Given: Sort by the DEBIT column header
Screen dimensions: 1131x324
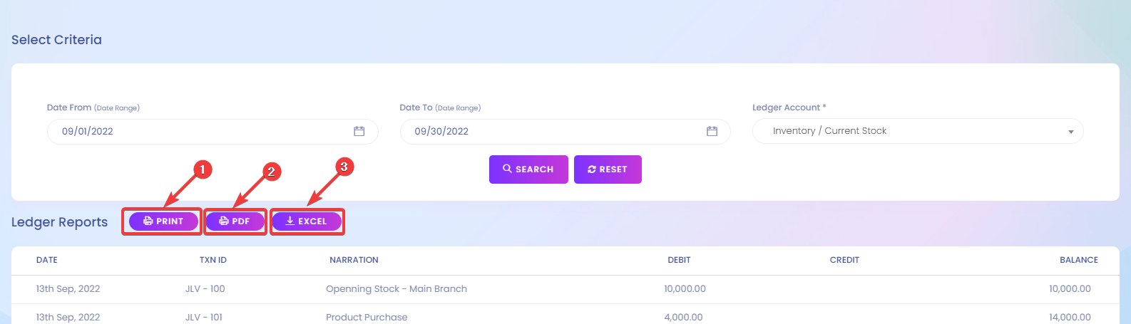Looking at the screenshot, I should (x=679, y=260).
